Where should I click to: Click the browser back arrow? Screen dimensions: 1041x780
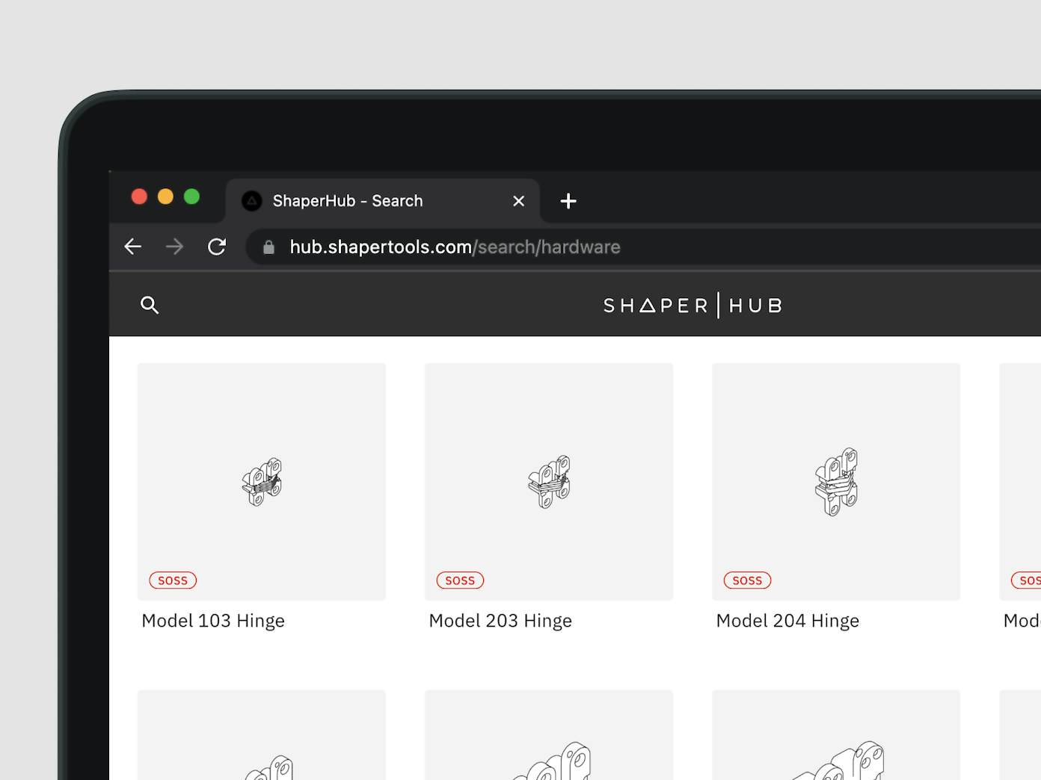(x=133, y=247)
